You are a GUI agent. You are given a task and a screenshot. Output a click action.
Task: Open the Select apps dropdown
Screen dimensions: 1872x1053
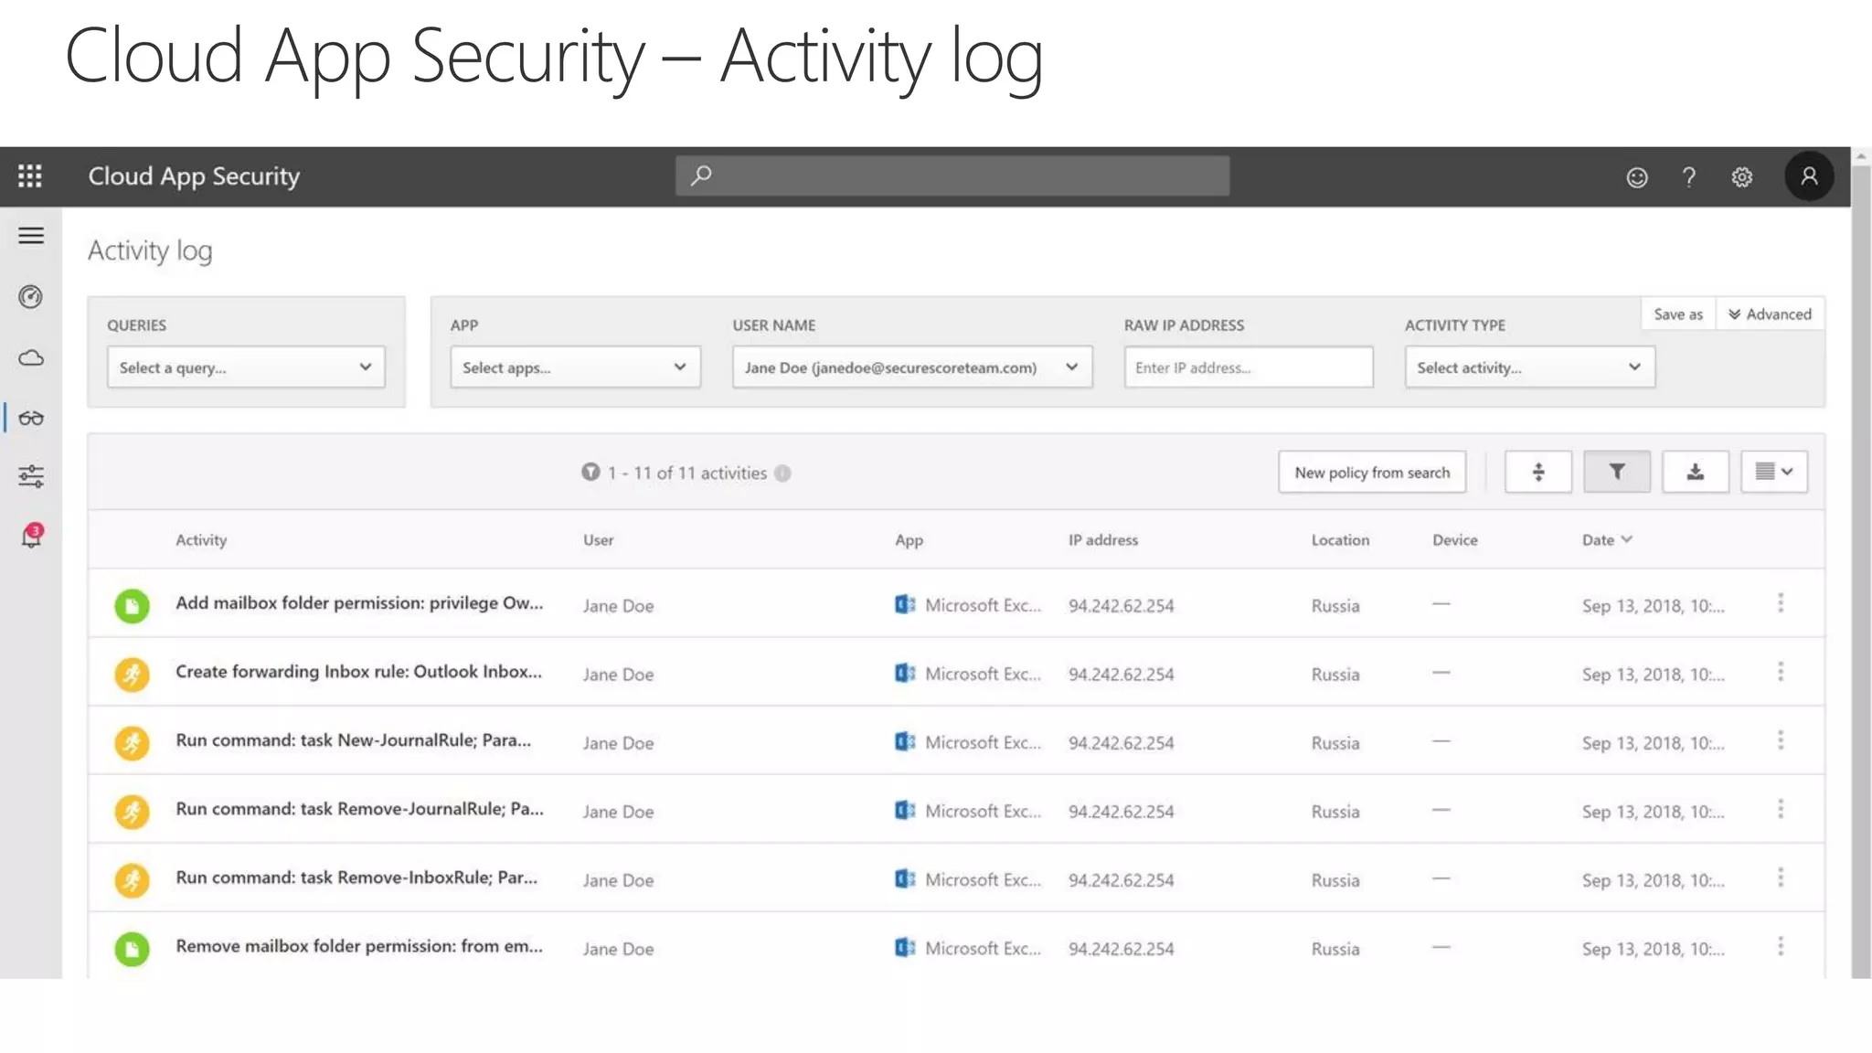(575, 367)
